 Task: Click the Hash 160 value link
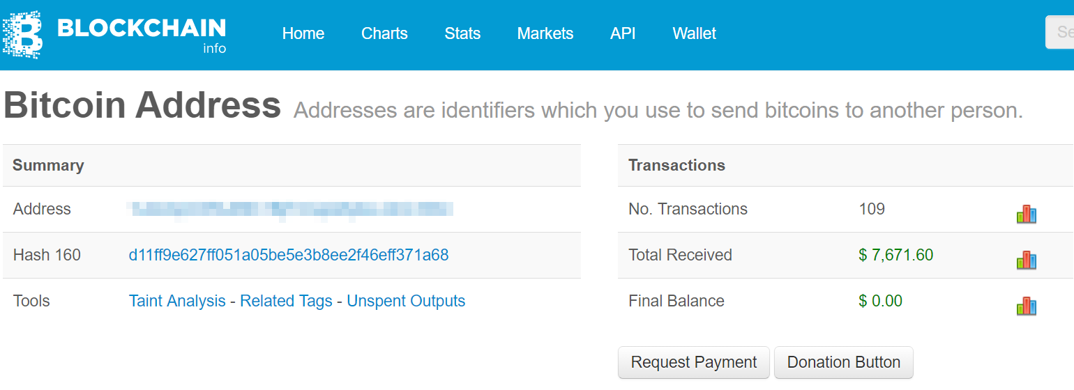tap(289, 255)
